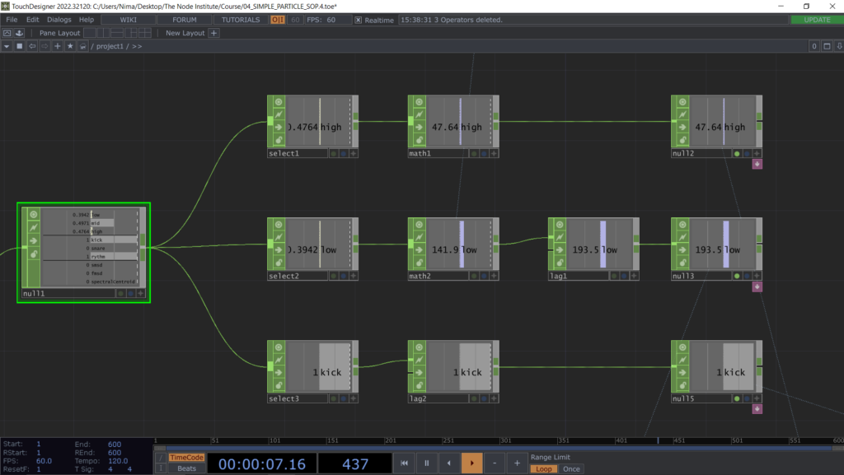The image size is (844, 475).
Task: Click the stop square icon in path bar
Action: point(20,46)
